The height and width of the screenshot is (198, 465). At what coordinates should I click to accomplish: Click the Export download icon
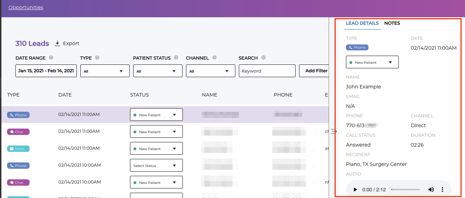[57, 43]
